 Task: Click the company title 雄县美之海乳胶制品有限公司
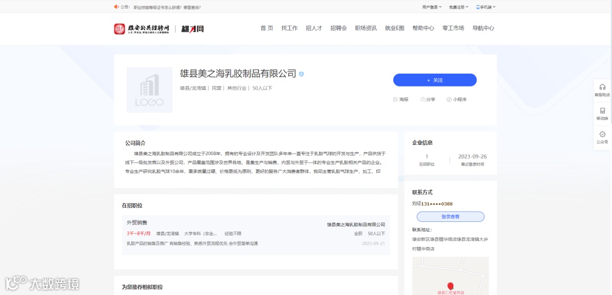point(238,74)
